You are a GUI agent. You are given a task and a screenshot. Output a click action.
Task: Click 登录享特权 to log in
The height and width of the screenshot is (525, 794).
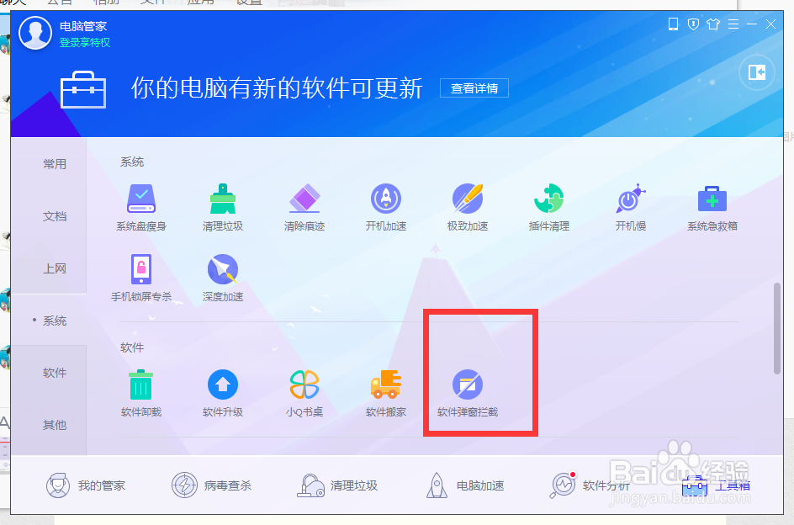click(85, 40)
